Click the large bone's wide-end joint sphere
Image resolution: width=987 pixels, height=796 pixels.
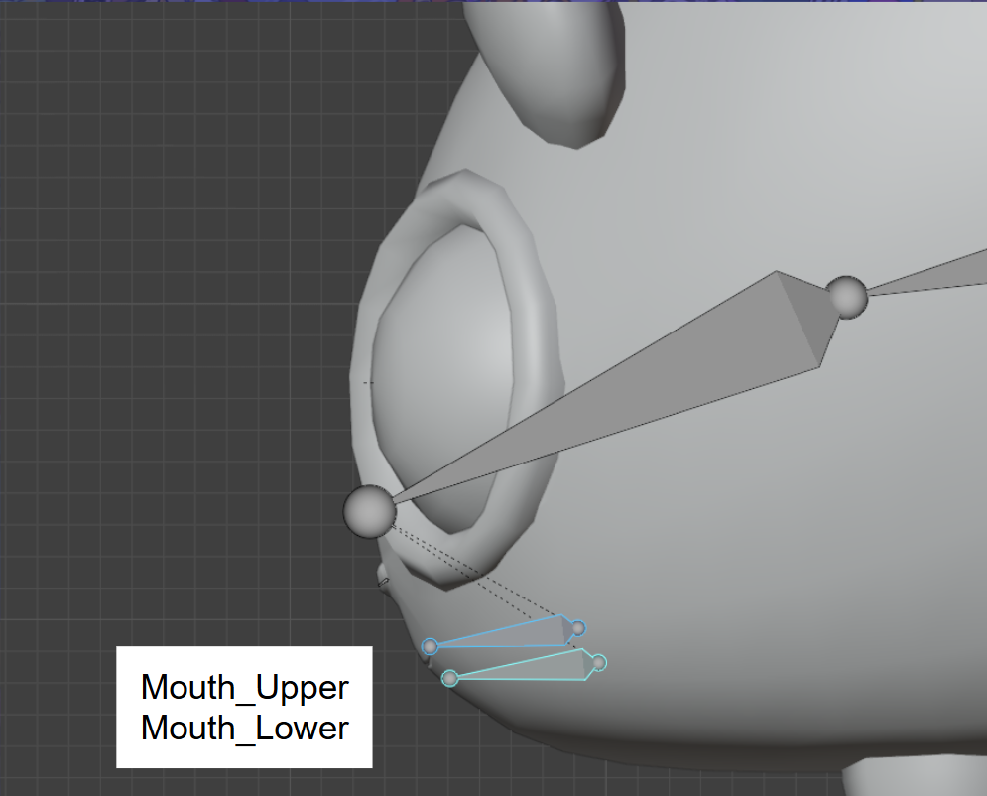click(x=846, y=297)
